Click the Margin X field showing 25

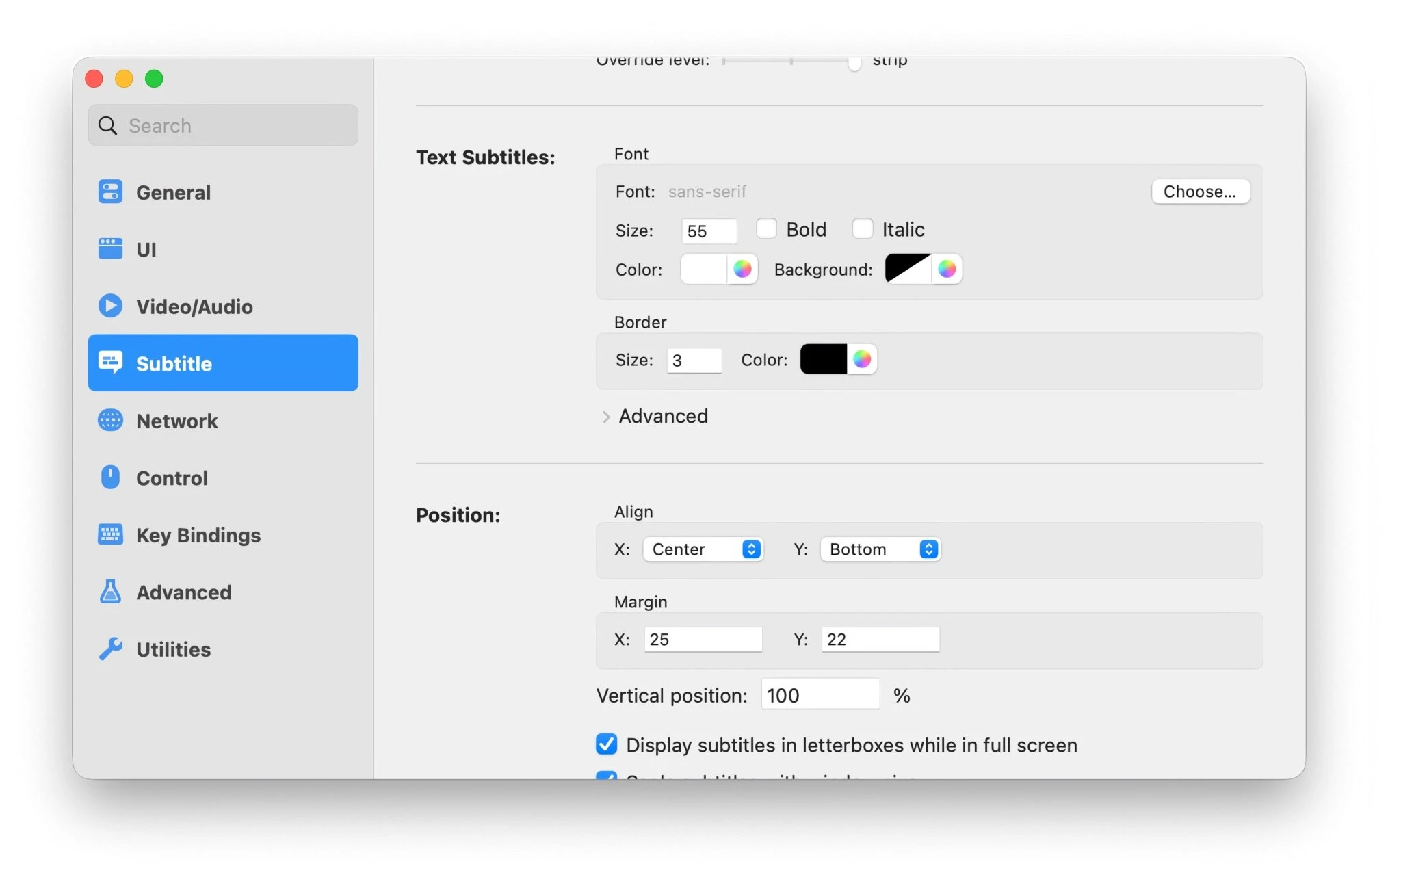click(x=703, y=640)
